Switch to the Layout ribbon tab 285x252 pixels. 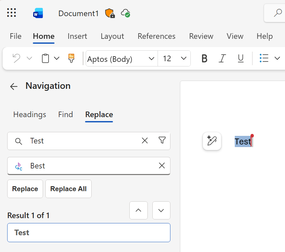coord(112,36)
